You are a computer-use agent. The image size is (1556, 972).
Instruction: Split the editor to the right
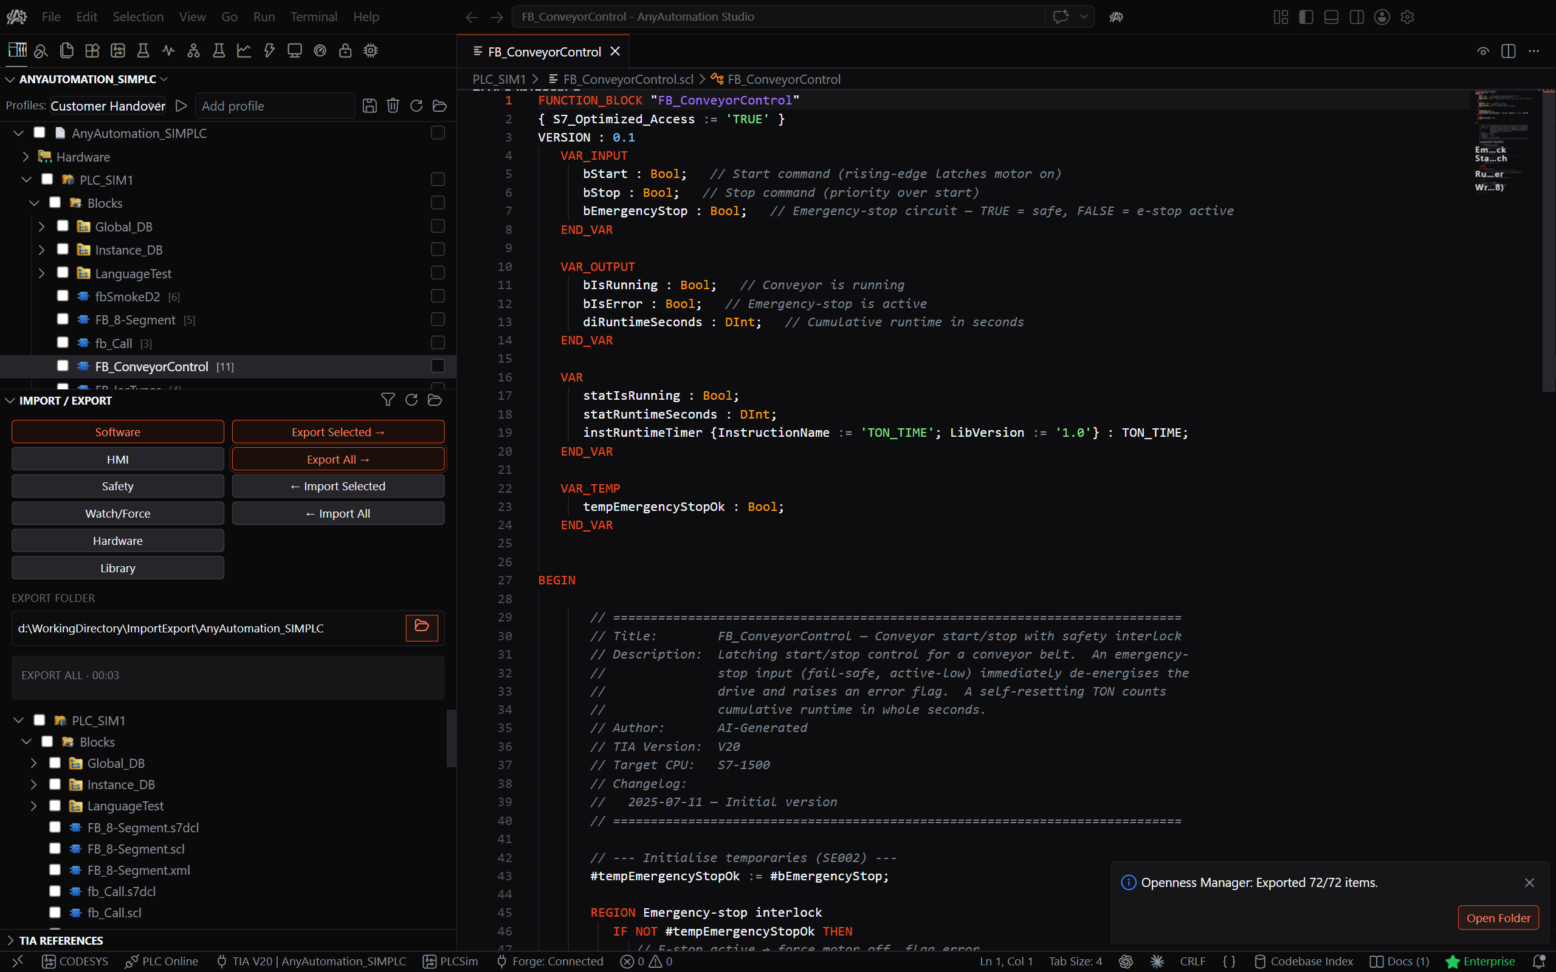click(1509, 51)
